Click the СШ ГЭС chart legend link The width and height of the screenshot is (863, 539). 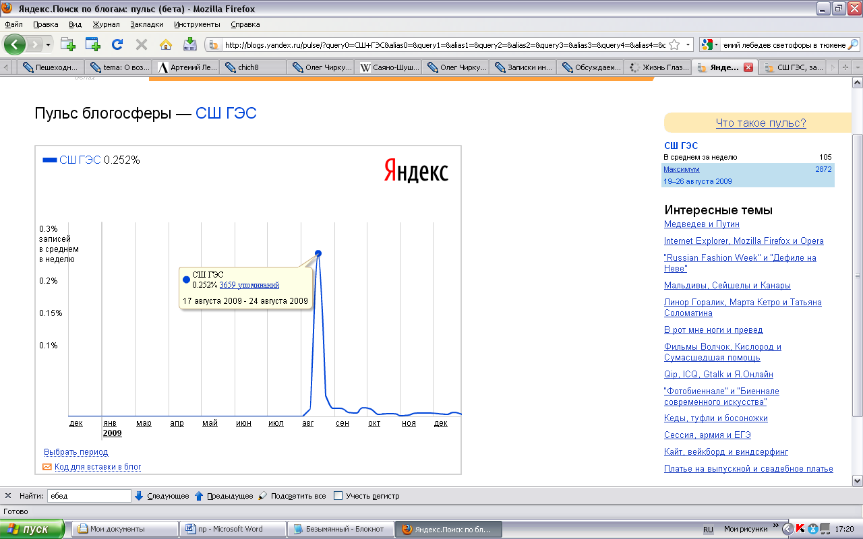(x=80, y=160)
